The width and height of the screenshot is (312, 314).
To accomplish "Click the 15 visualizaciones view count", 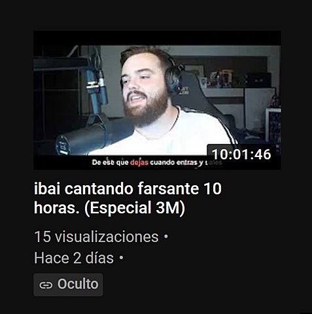I will [x=96, y=237].
